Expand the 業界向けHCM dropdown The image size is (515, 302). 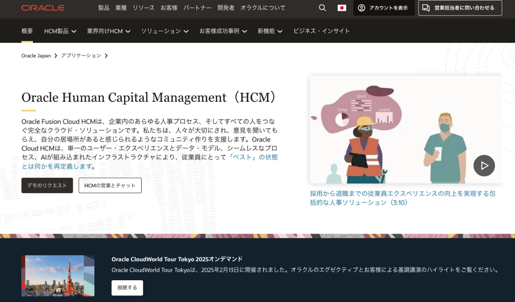point(109,31)
